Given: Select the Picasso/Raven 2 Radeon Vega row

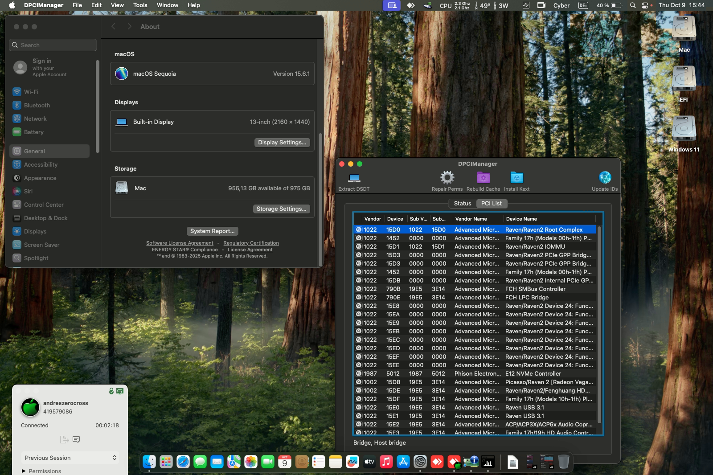Looking at the screenshot, I should pyautogui.click(x=475, y=382).
